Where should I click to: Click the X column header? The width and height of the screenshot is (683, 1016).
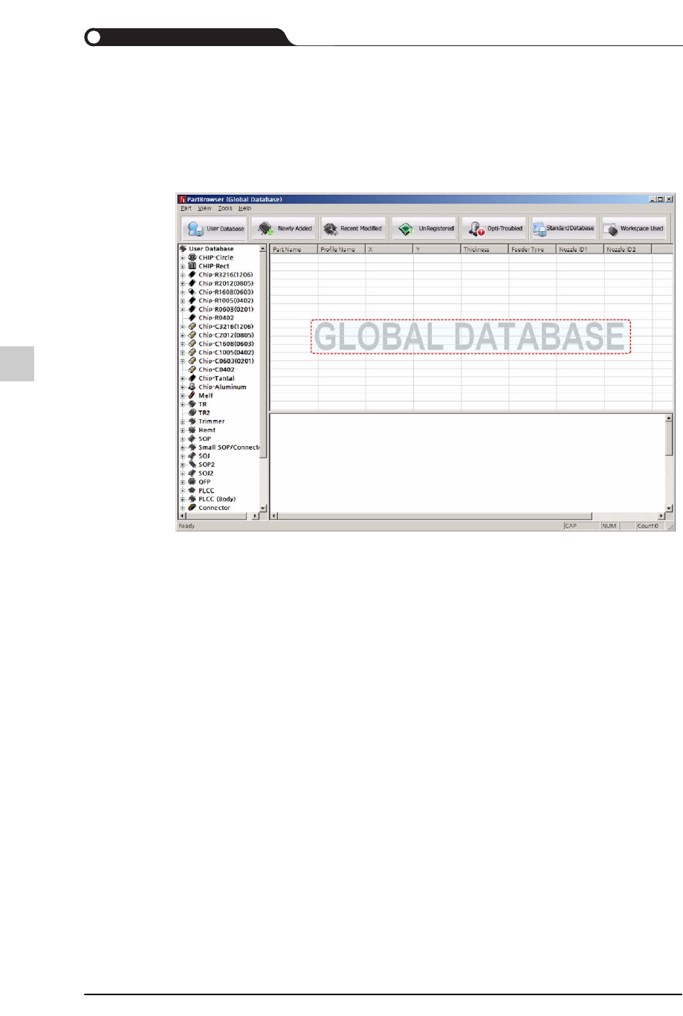pos(389,250)
